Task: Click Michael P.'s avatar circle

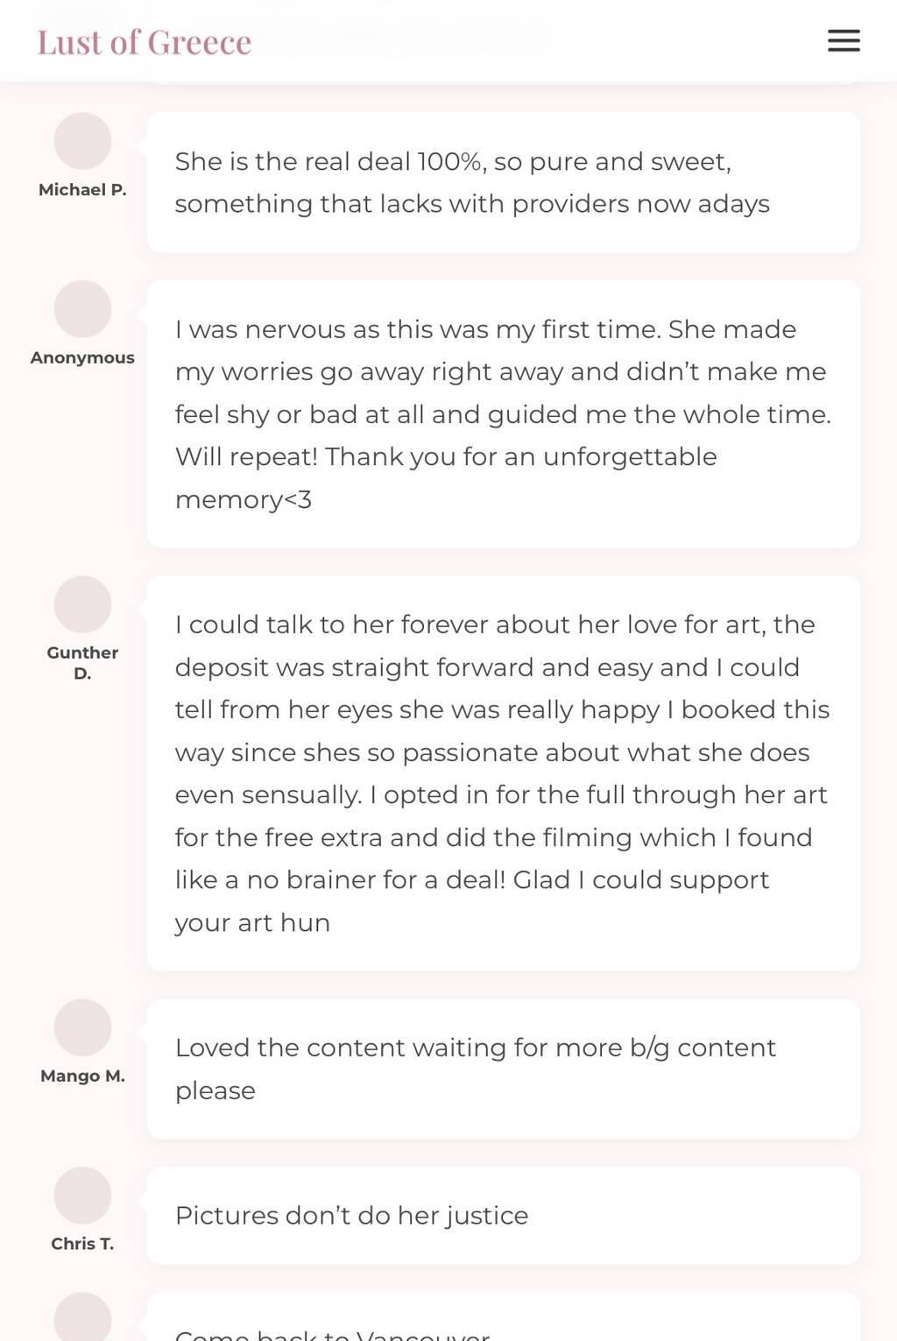Action: pyautogui.click(x=82, y=141)
